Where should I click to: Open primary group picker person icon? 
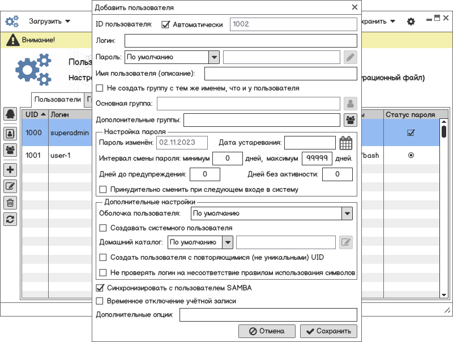point(350,104)
